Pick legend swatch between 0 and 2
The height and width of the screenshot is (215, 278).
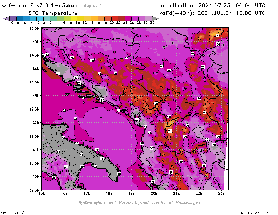47,18
